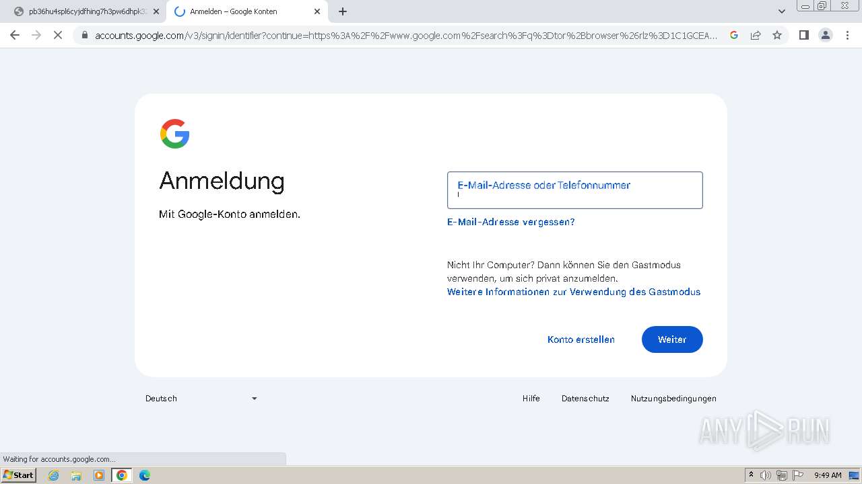
Task: Close the Anmelden – Google Konten tab
Action: click(317, 11)
